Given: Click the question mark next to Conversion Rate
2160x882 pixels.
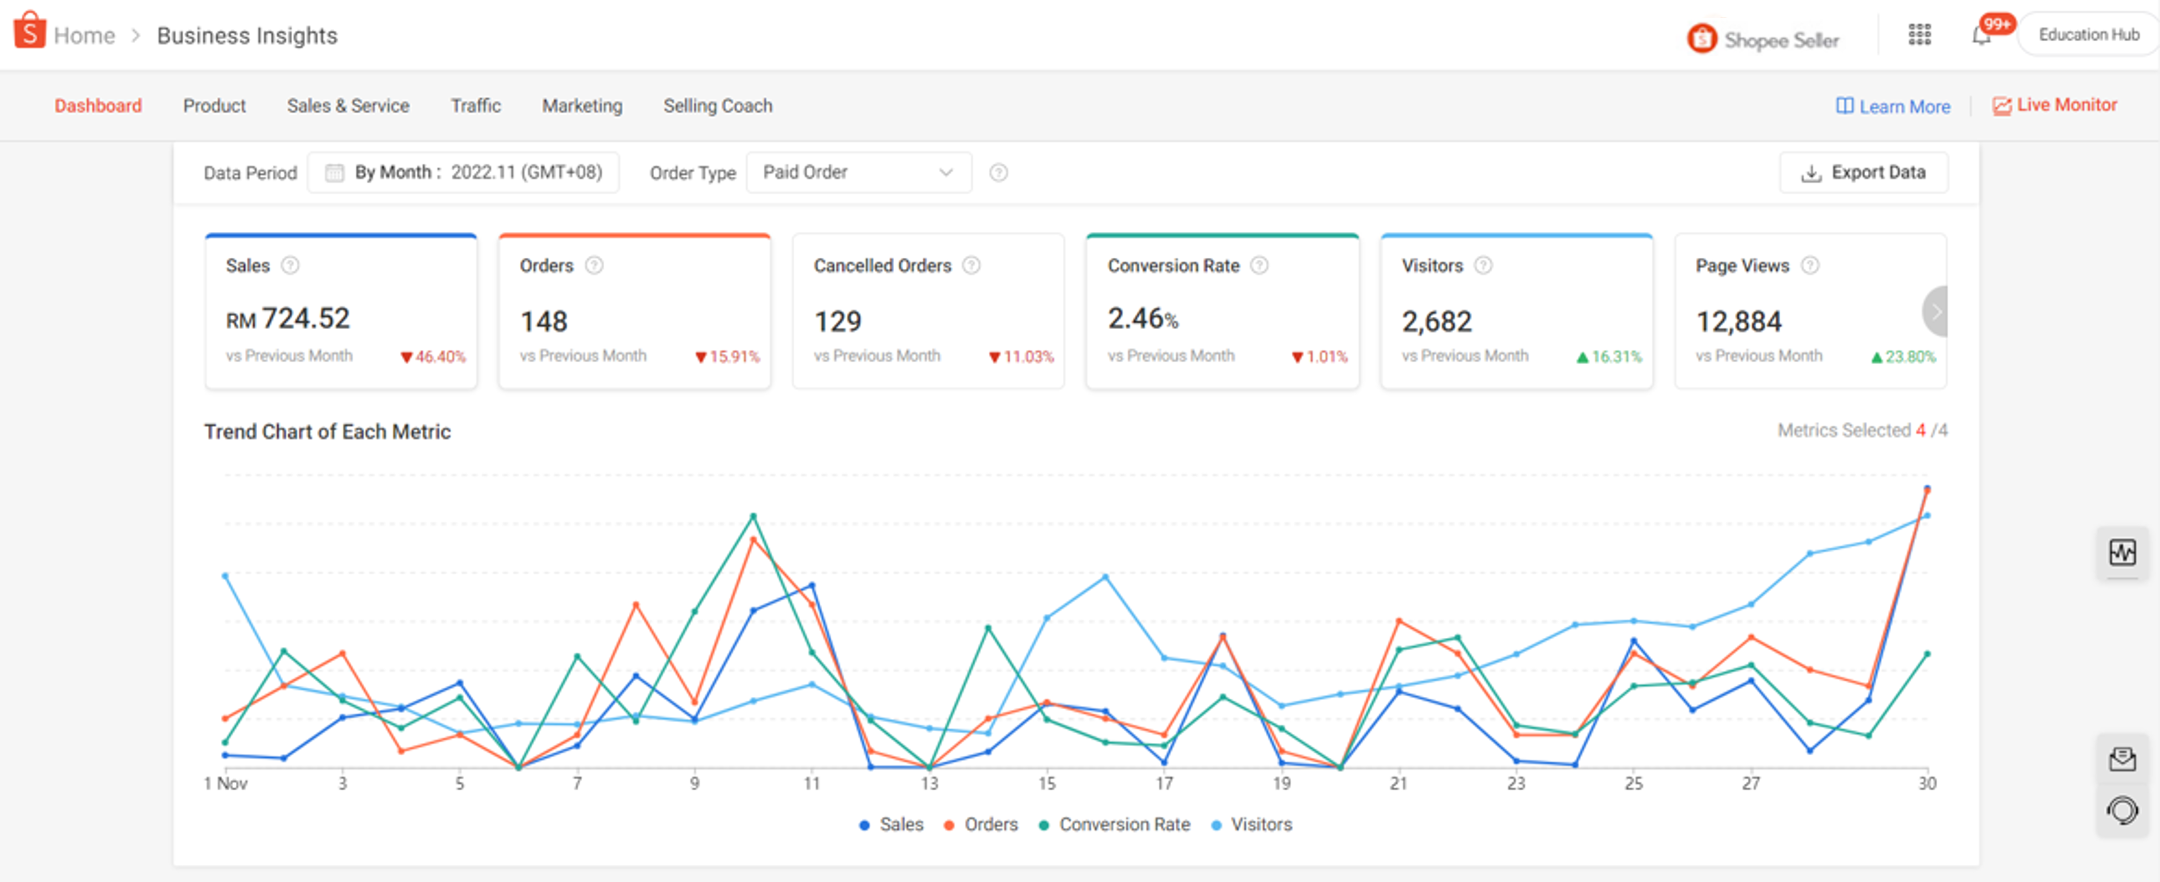Looking at the screenshot, I should pyautogui.click(x=1259, y=265).
